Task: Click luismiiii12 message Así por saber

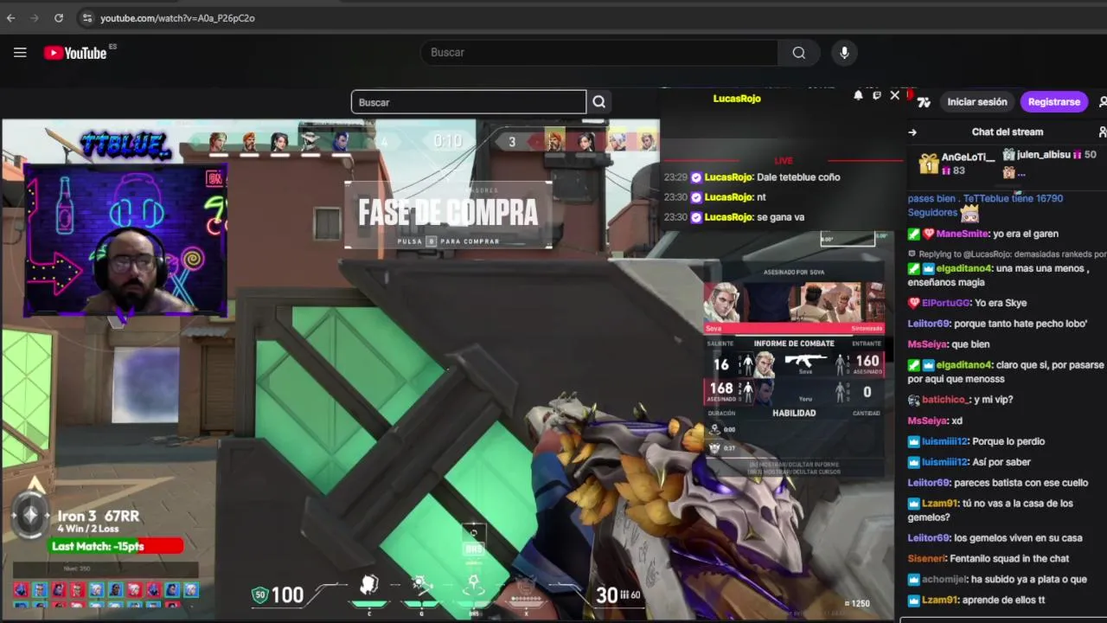Action: pos(969,462)
